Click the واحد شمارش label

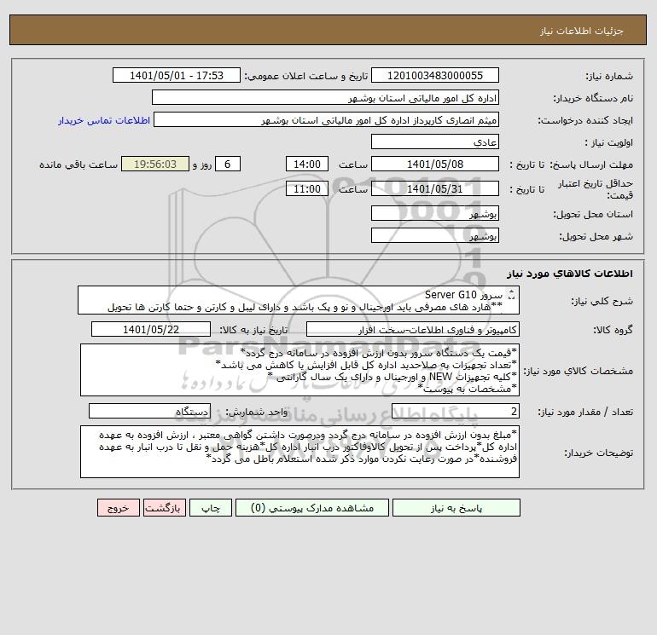tap(257, 412)
